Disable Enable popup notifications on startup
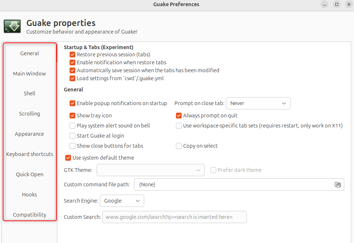The image size is (354, 243). pyautogui.click(x=72, y=103)
